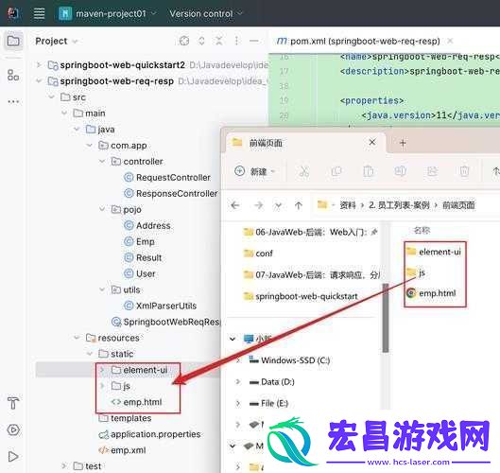Click the cut scissors icon in Explorer
Viewport: 500px width, 473px height.
pyautogui.click(x=304, y=172)
